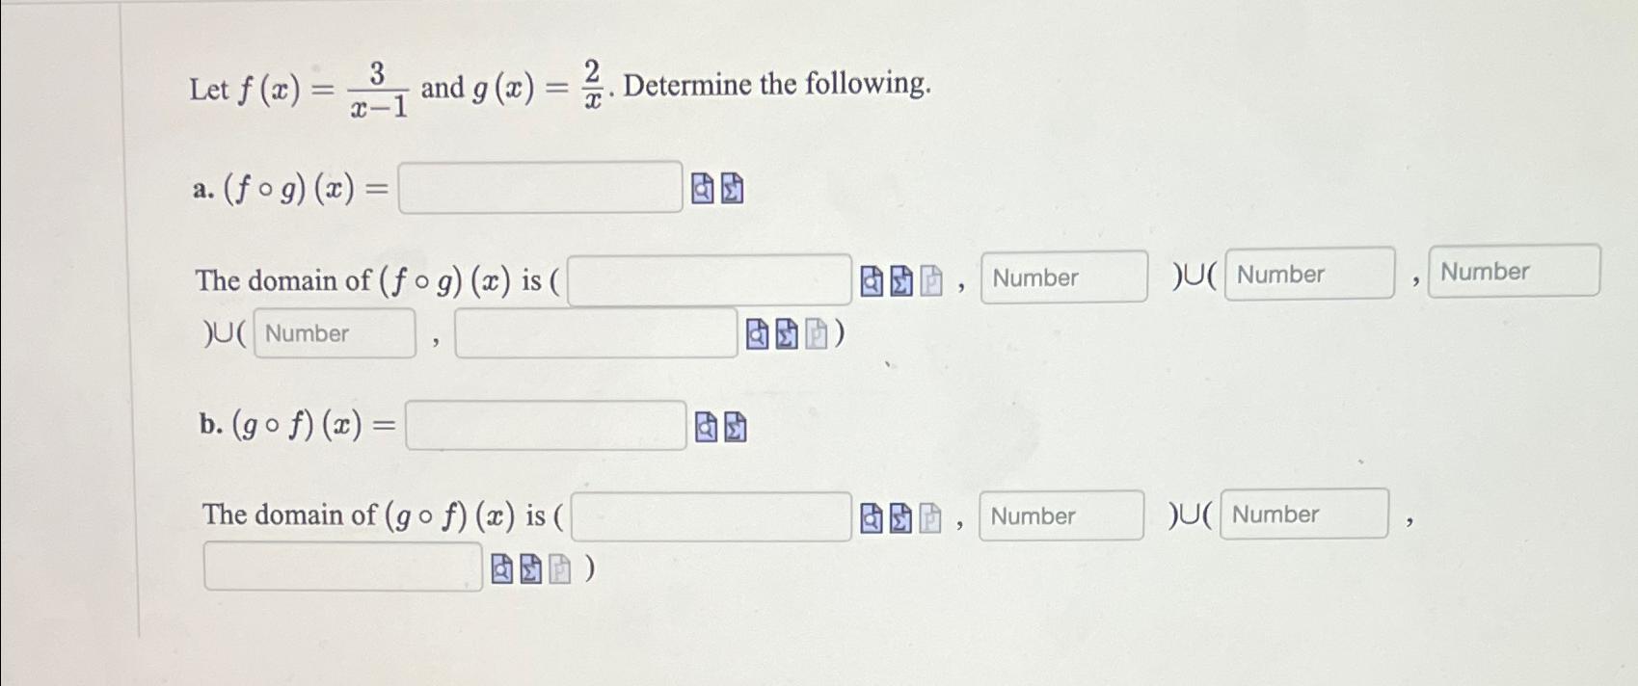Open the sigma editor on the second domain row
Screen dimensions: 1638x686
(x=788, y=334)
